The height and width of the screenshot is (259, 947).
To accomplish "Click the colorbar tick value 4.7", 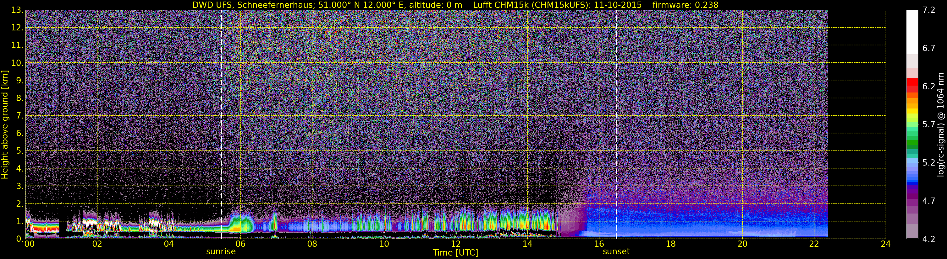I will [929, 201].
